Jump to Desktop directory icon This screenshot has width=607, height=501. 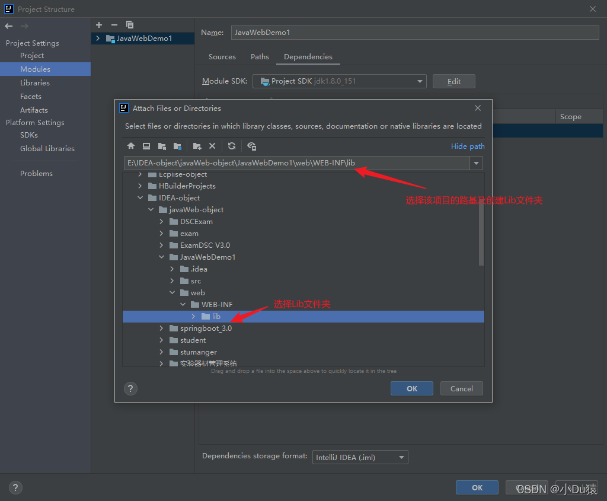[x=146, y=146]
